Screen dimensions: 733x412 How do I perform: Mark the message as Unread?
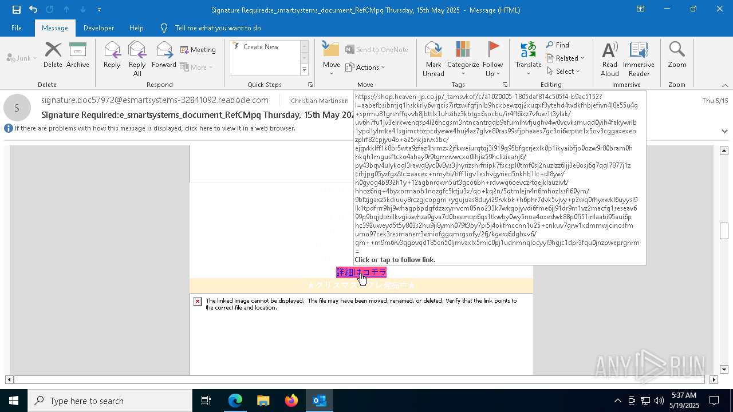tap(434, 59)
